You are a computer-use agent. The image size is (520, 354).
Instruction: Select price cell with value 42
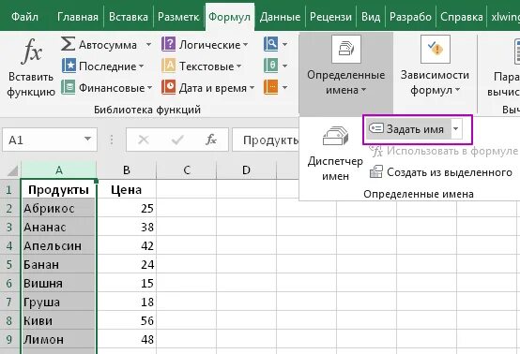[x=127, y=245]
